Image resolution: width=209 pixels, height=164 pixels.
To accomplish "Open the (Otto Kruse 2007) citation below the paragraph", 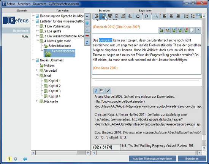I will tap(105, 68).
